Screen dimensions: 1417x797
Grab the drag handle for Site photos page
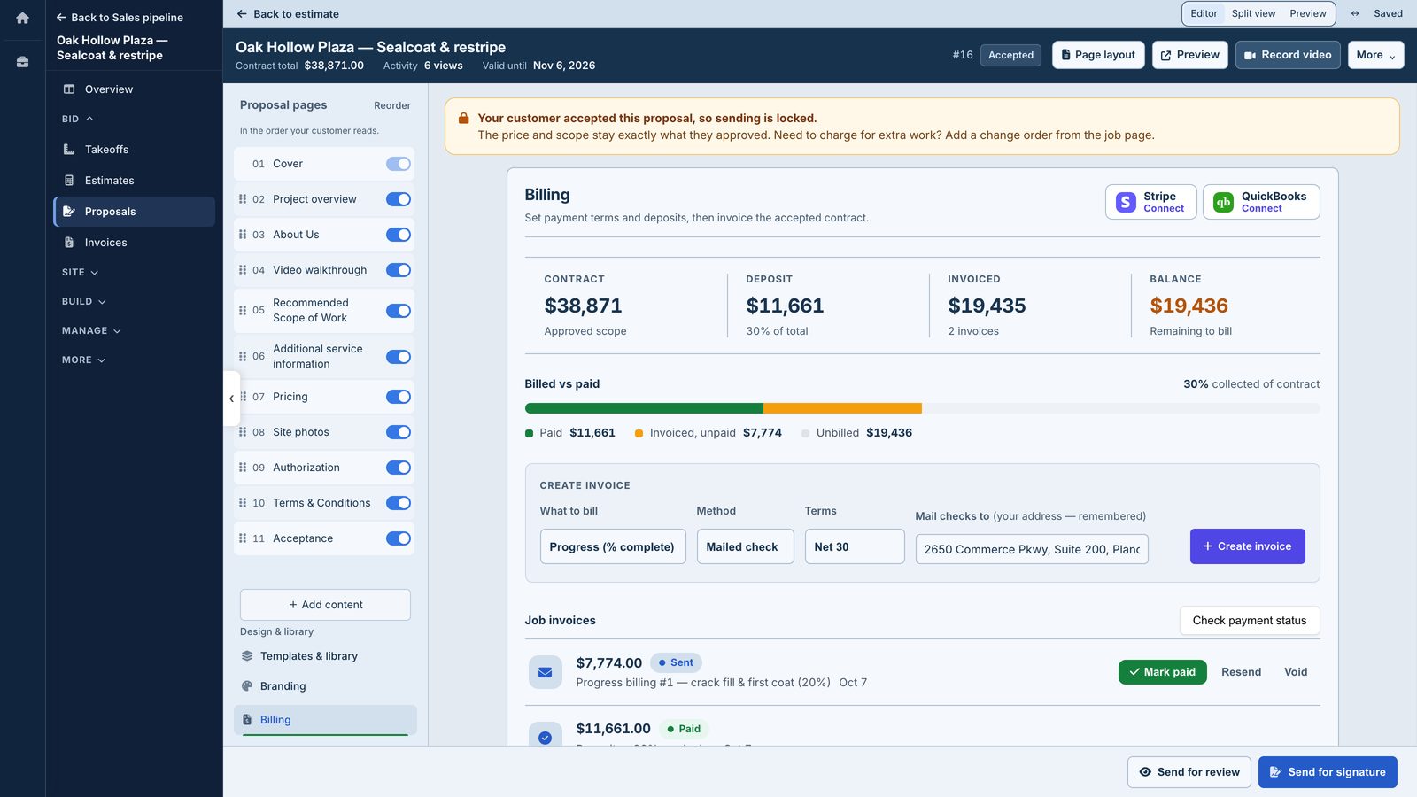pos(243,432)
